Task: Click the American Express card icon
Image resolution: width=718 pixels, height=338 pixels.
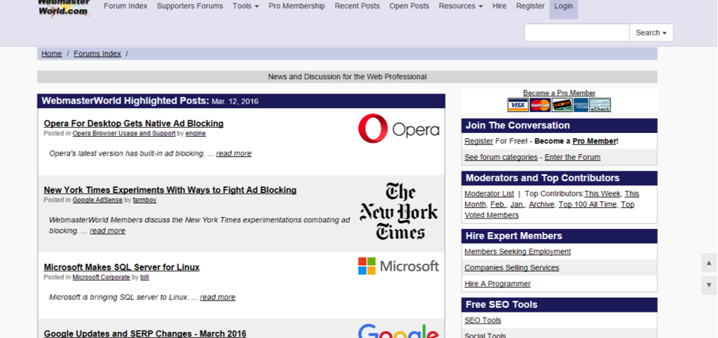Action: (x=580, y=105)
